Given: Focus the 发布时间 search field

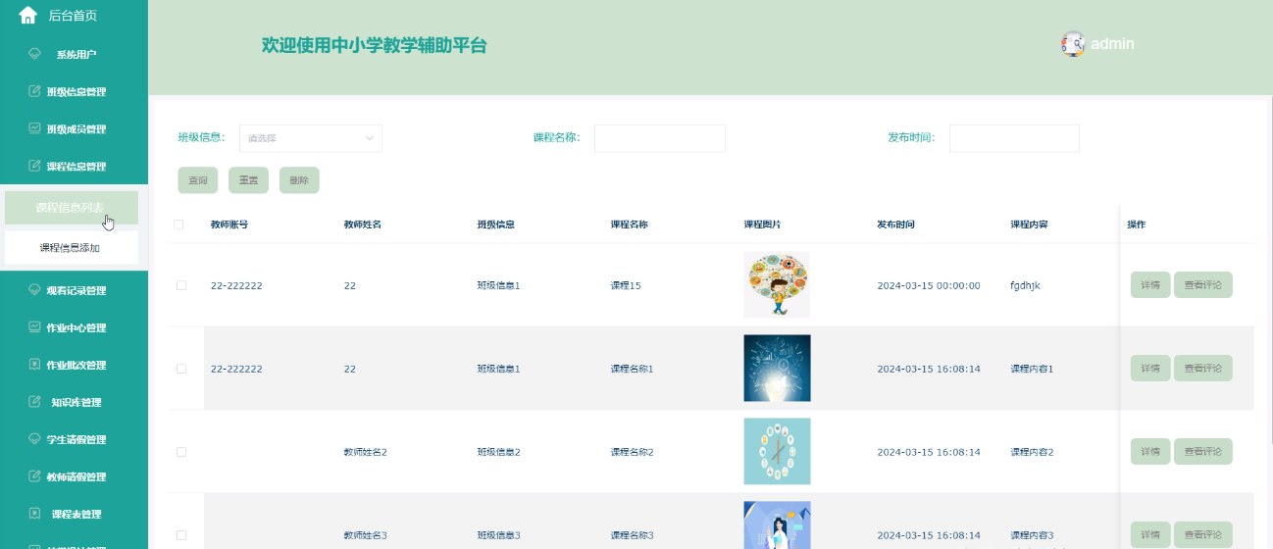Looking at the screenshot, I should [x=1014, y=138].
